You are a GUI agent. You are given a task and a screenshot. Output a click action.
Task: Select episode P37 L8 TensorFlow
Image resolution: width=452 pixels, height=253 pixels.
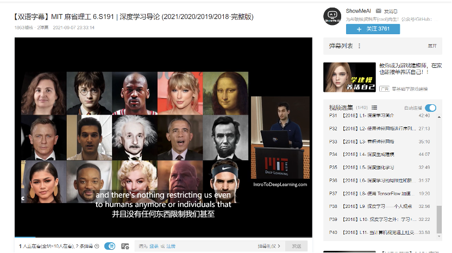pos(380,193)
